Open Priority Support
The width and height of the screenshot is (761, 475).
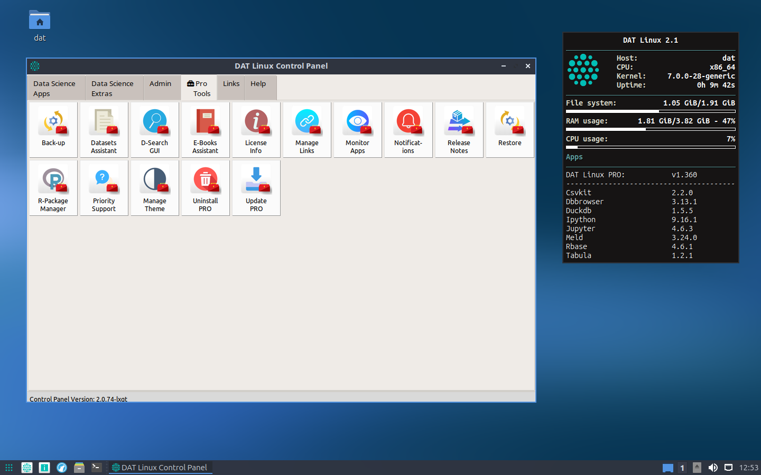click(x=104, y=188)
